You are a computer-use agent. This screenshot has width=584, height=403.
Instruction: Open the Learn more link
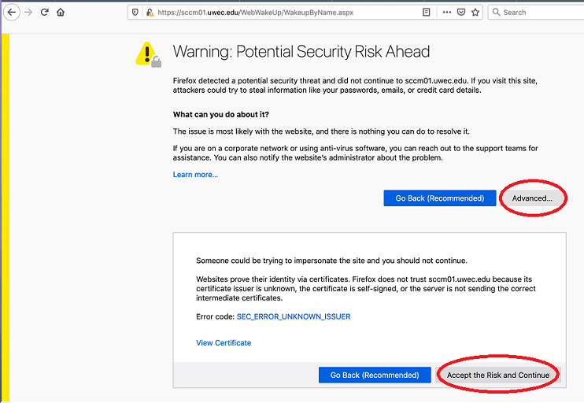(195, 174)
